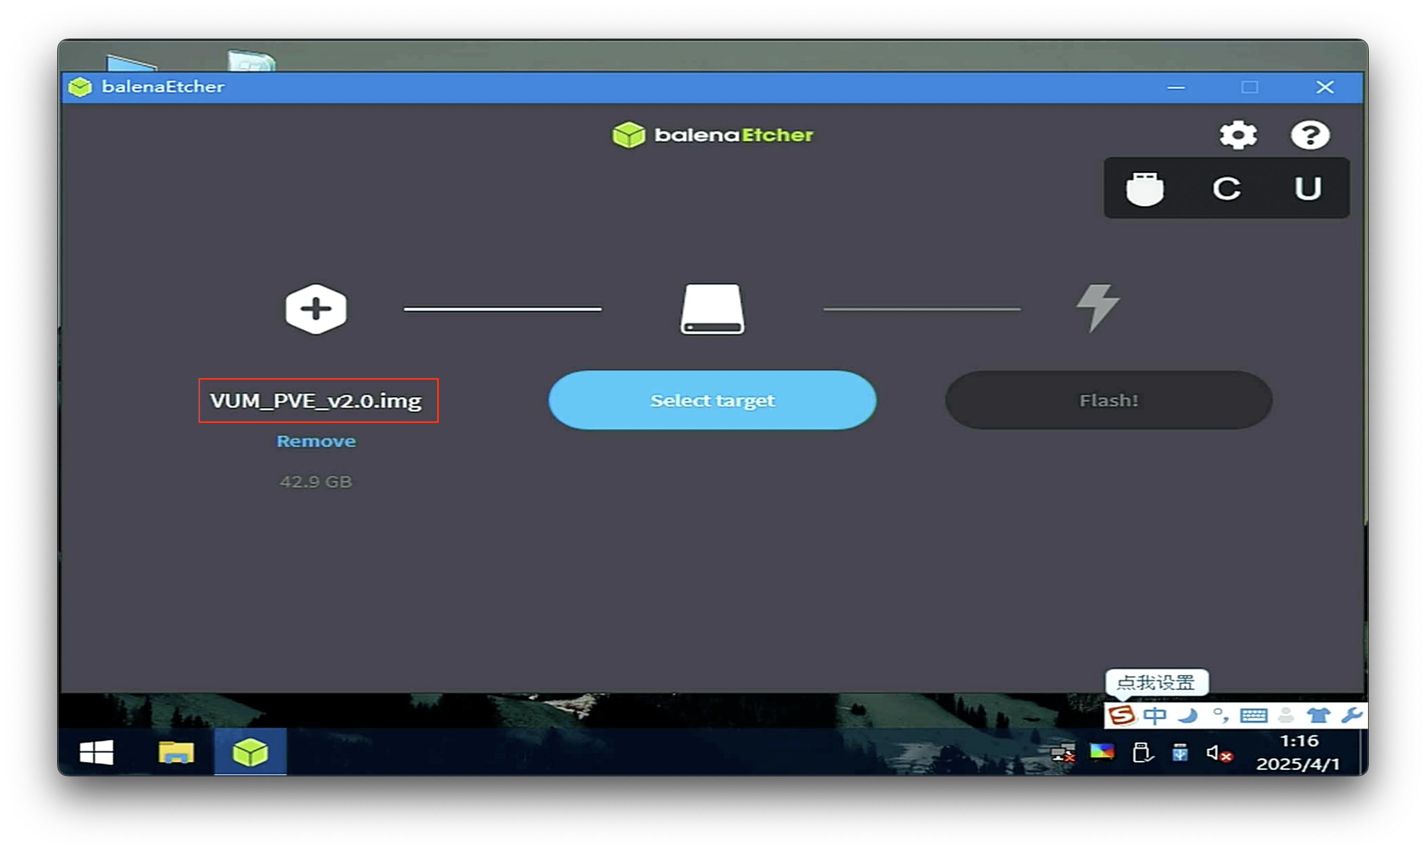This screenshot has height=852, width=1426.
Task: Toggle Sogou Chinese input mode 中
Action: pos(1155,715)
